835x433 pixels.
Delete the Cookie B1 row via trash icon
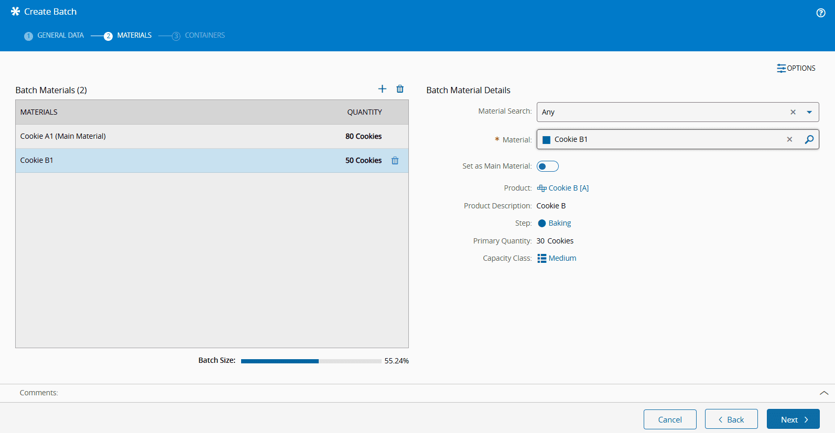395,161
